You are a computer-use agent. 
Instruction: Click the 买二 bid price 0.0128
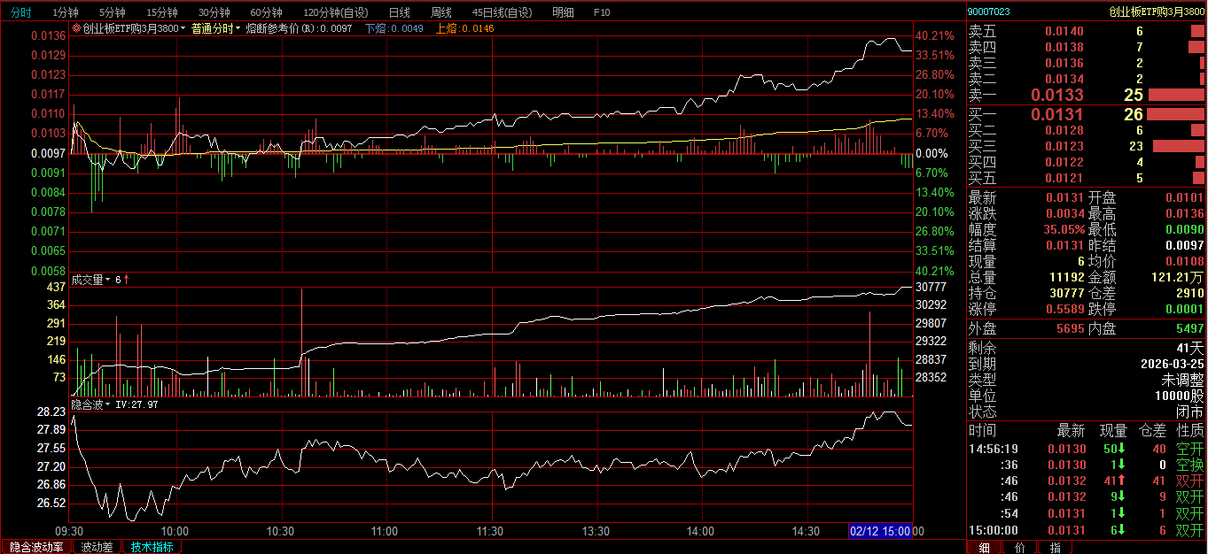point(1064,130)
